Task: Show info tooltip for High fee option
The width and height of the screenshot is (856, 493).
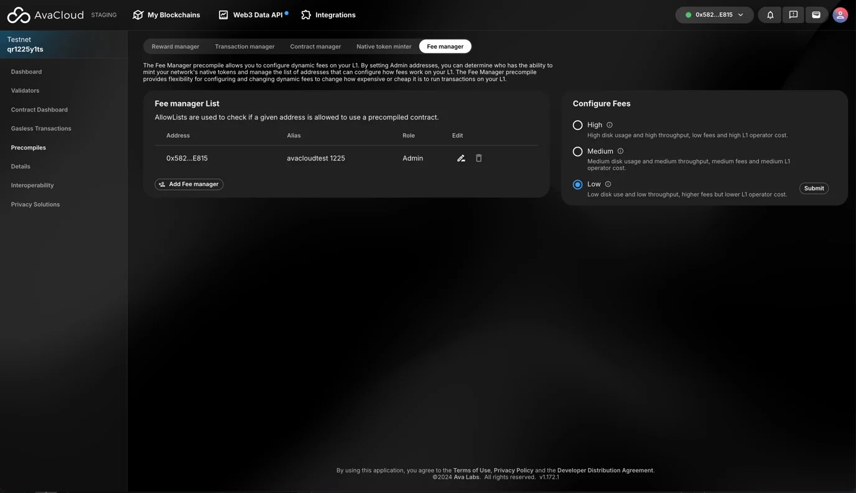Action: tap(610, 125)
